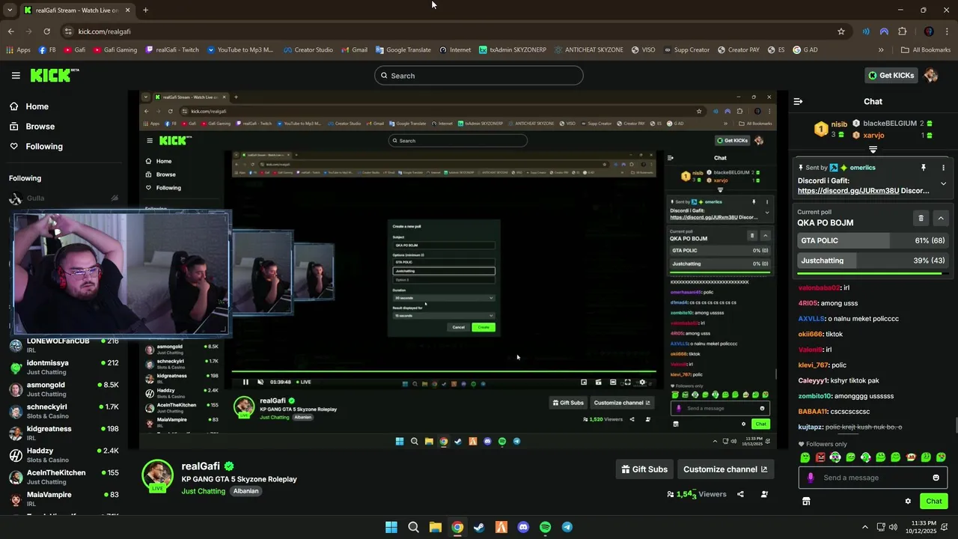
Task: Open Telegram from the taskbar
Action: pos(567,527)
